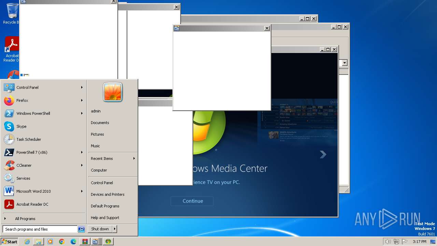Expand PowerShell 7 (x86) jump list arrow

(82, 152)
